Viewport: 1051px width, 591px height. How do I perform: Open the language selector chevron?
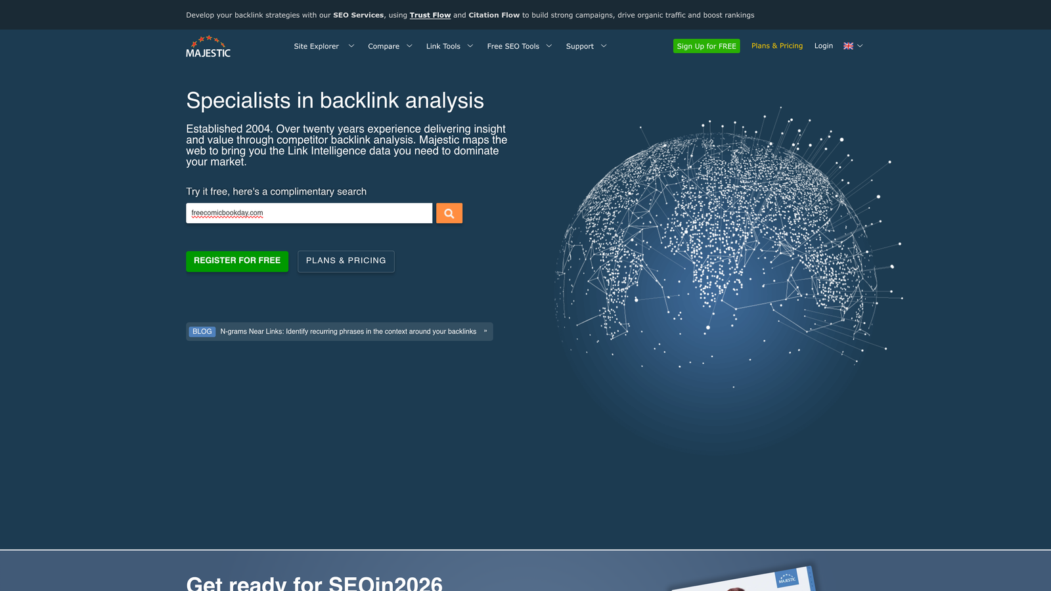[860, 46]
